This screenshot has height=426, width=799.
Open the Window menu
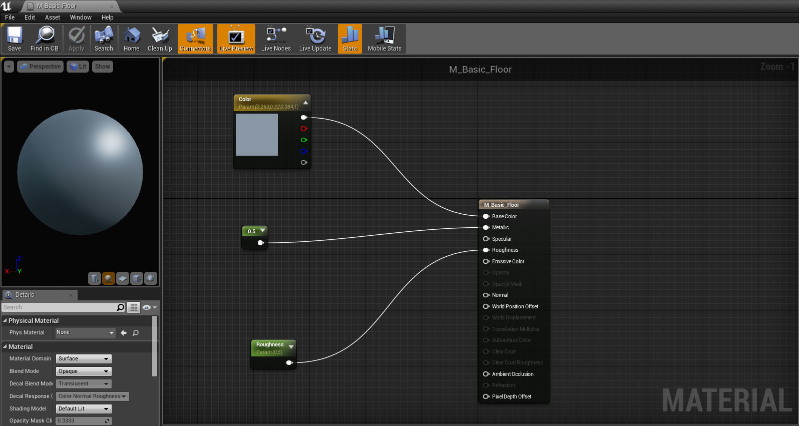81,17
